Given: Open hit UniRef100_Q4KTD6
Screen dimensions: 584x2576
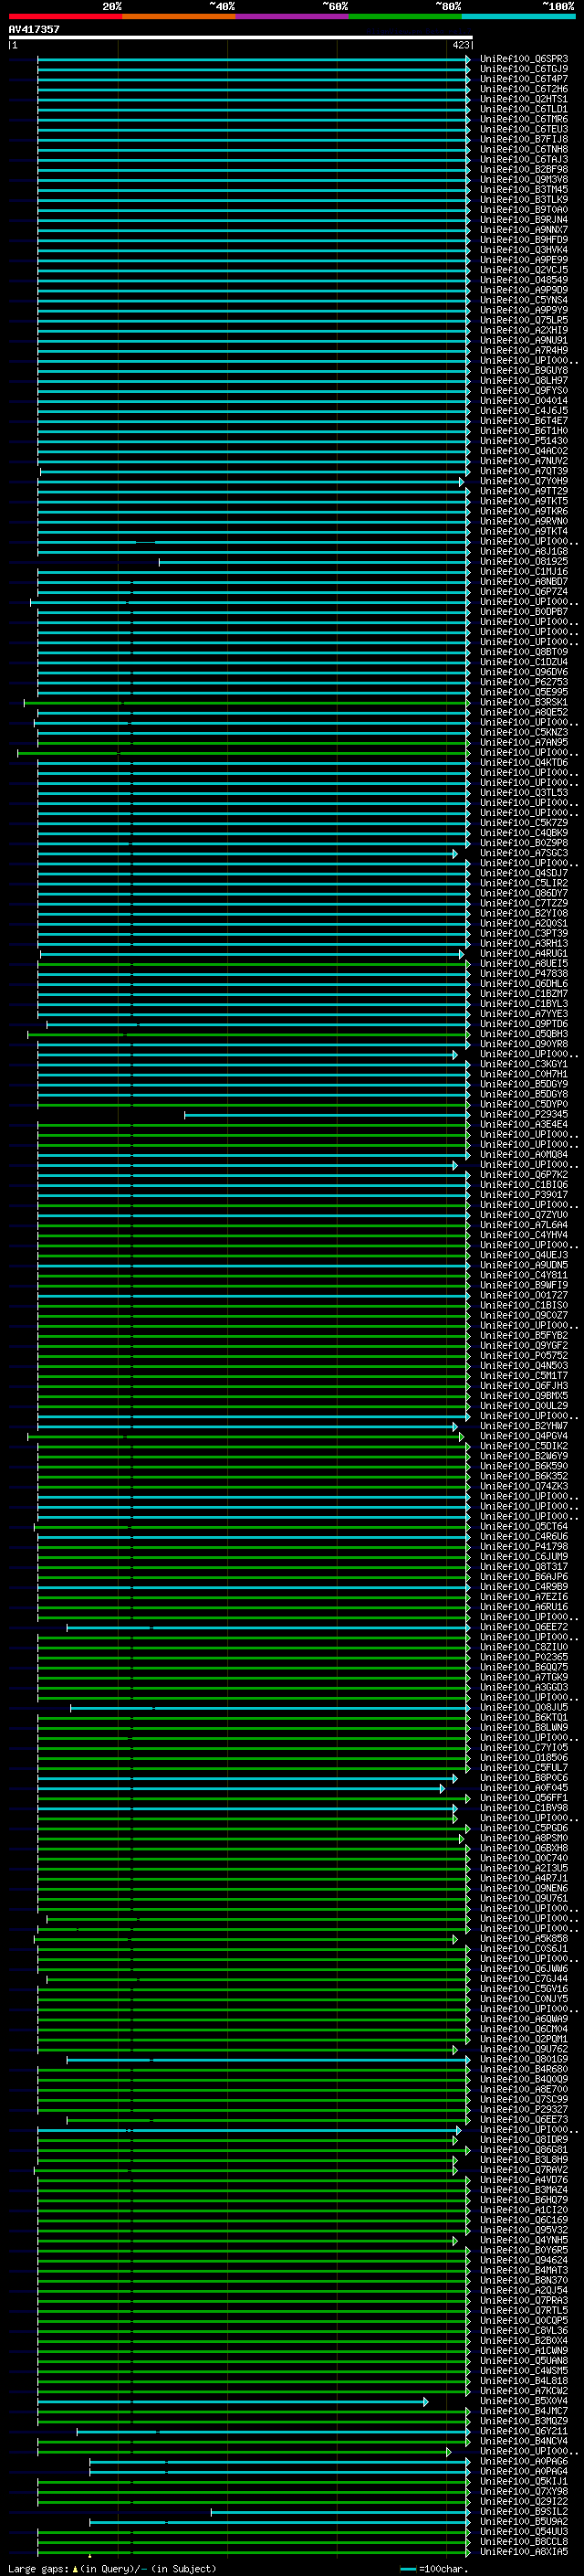Looking at the screenshot, I should click(x=523, y=762).
